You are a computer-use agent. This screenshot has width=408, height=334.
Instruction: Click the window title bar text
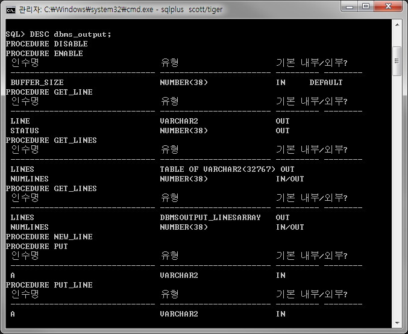pyautogui.click(x=121, y=10)
